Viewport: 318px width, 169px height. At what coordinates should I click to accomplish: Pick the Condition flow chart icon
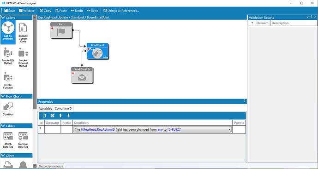8,109
